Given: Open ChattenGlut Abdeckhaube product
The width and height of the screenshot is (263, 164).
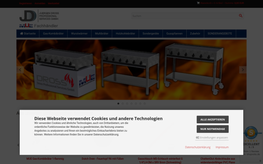Looking at the screenshot, I should point(218,161).
